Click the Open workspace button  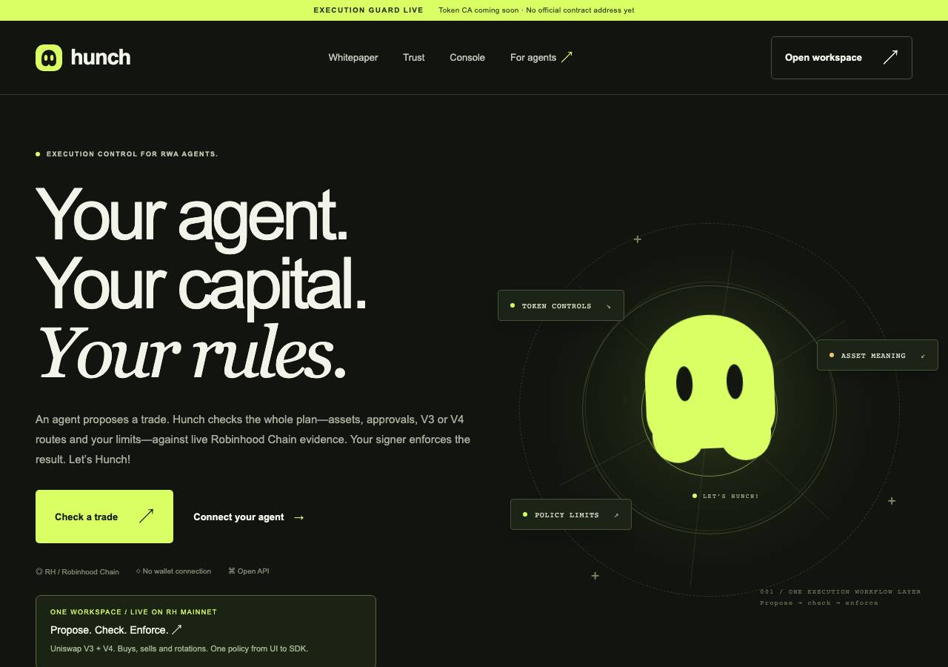[841, 58]
